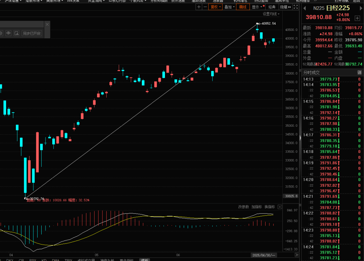The width and height of the screenshot is (364, 261).
Task: Click the current price tag 30825.8 on the axis
Action: 291,196
